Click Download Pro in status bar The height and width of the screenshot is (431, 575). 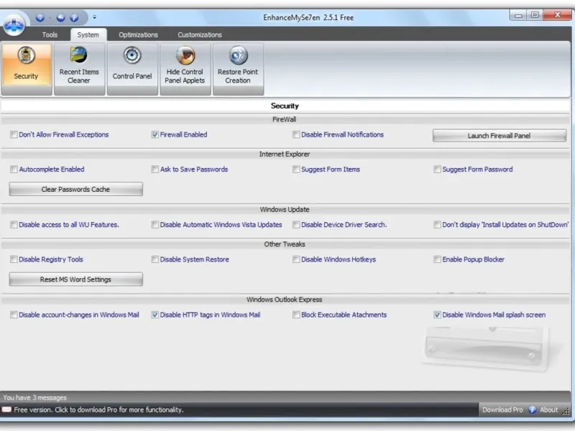(502, 409)
